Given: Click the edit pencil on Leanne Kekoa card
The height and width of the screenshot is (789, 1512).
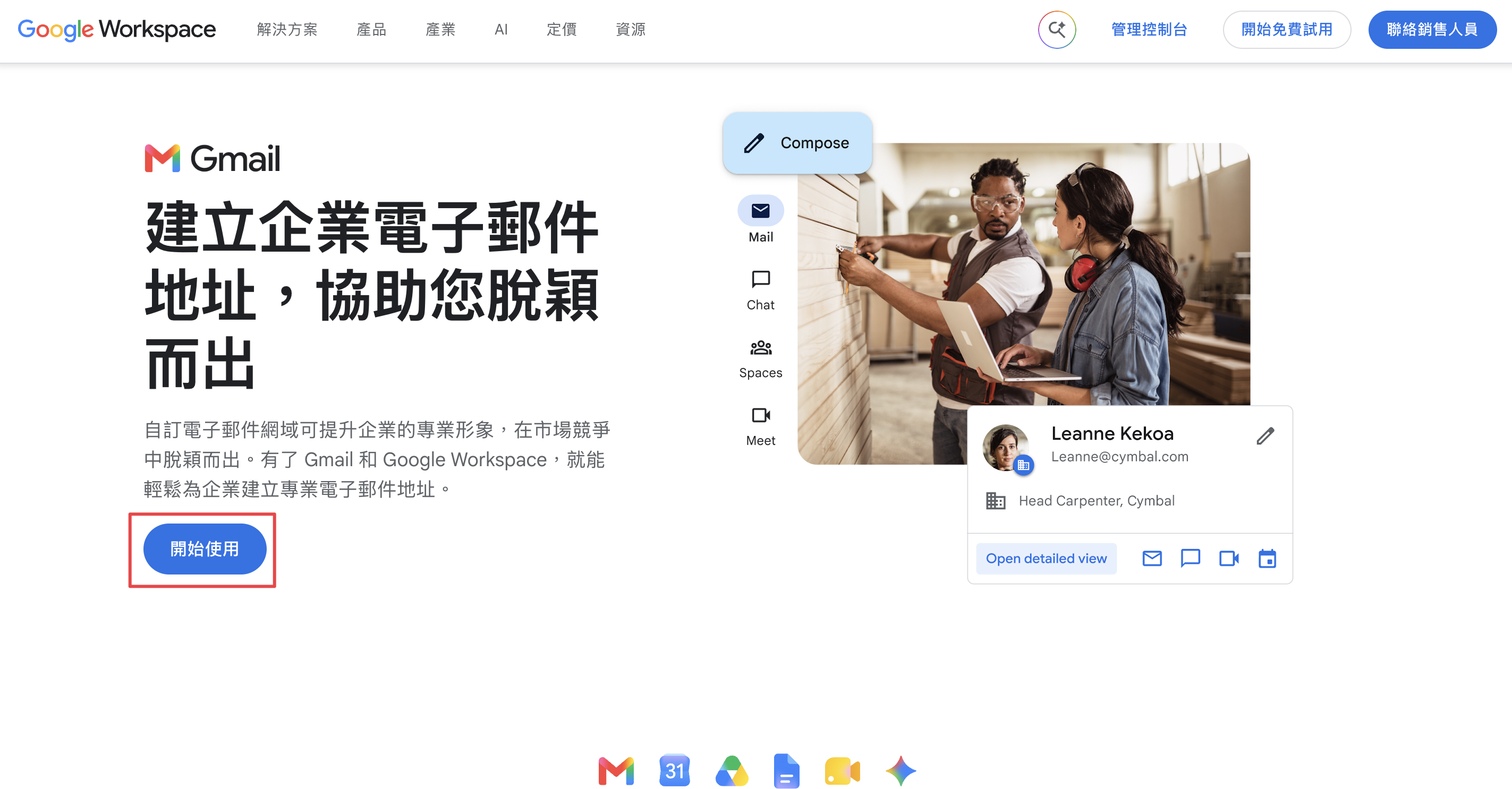Looking at the screenshot, I should click(1265, 436).
